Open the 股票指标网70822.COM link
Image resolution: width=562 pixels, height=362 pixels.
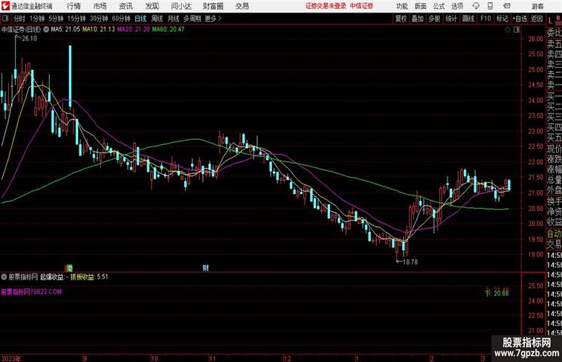[x=31, y=291]
